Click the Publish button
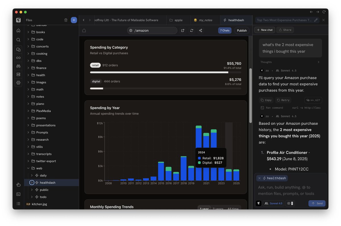The height and width of the screenshot is (226, 341). point(242,30)
